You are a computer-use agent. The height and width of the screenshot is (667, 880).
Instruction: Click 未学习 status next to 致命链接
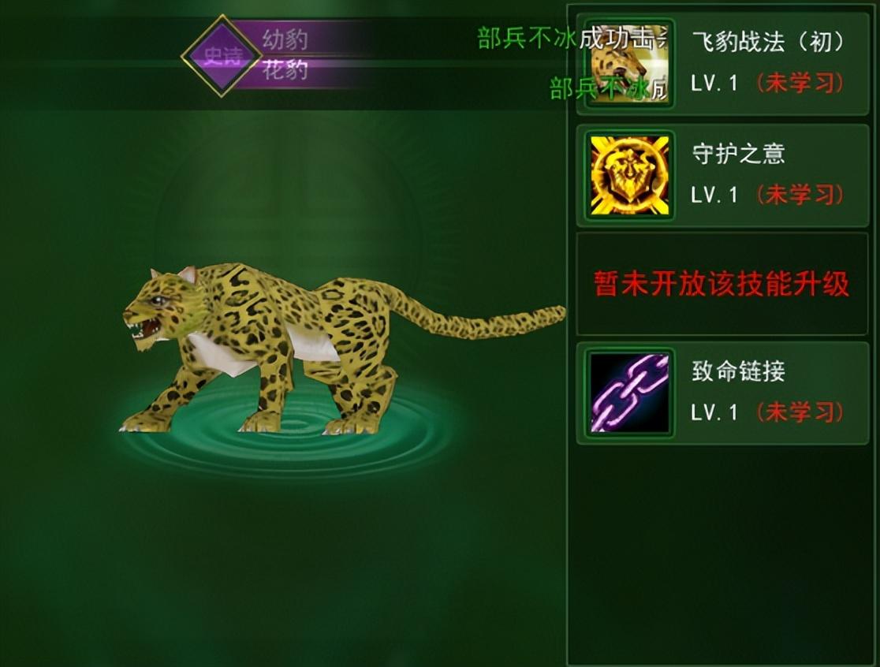point(800,412)
